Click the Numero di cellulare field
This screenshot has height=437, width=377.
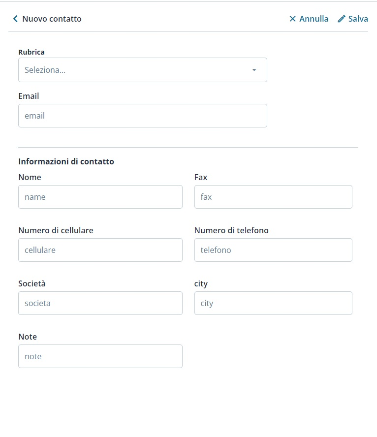[x=100, y=250]
